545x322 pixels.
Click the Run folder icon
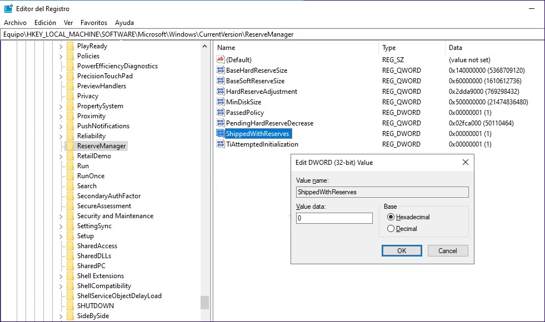coord(70,166)
